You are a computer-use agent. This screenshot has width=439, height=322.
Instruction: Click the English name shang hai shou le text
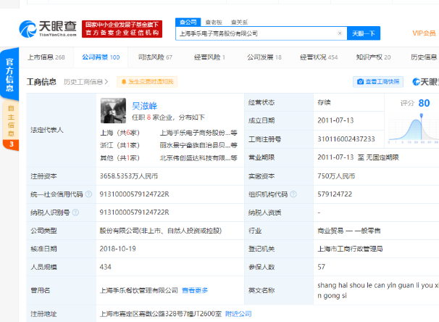(378, 290)
